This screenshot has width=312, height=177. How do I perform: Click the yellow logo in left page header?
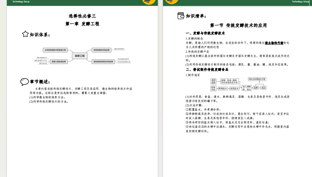point(149,2)
